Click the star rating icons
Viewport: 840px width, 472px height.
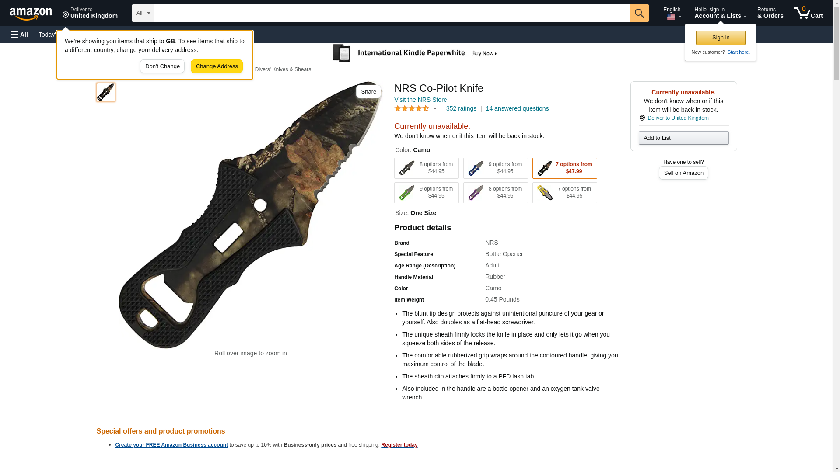coord(412,108)
